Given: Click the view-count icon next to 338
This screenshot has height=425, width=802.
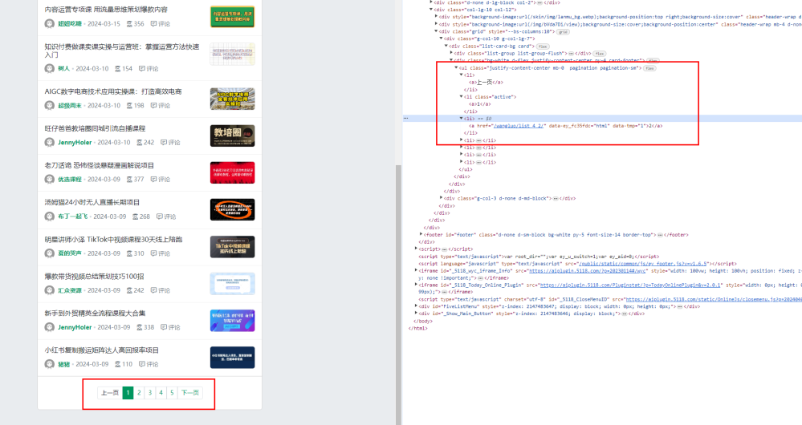Looking at the screenshot, I should 139,327.
